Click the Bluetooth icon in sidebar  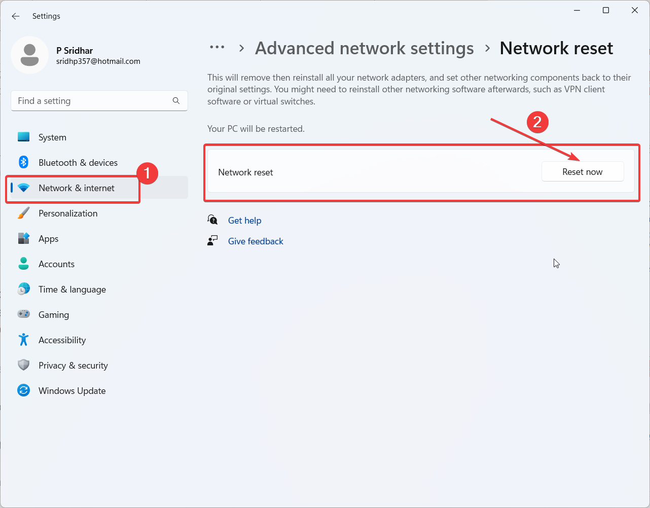24,162
